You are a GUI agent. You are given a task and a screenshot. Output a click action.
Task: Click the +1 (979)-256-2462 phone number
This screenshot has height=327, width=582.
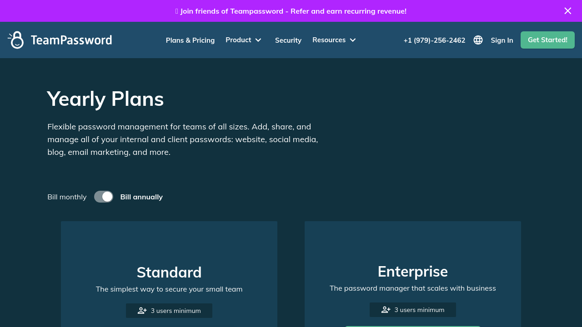[x=434, y=40]
